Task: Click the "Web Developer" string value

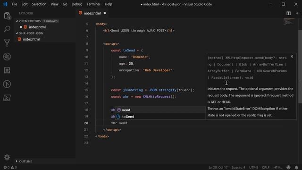Action: click(158, 70)
